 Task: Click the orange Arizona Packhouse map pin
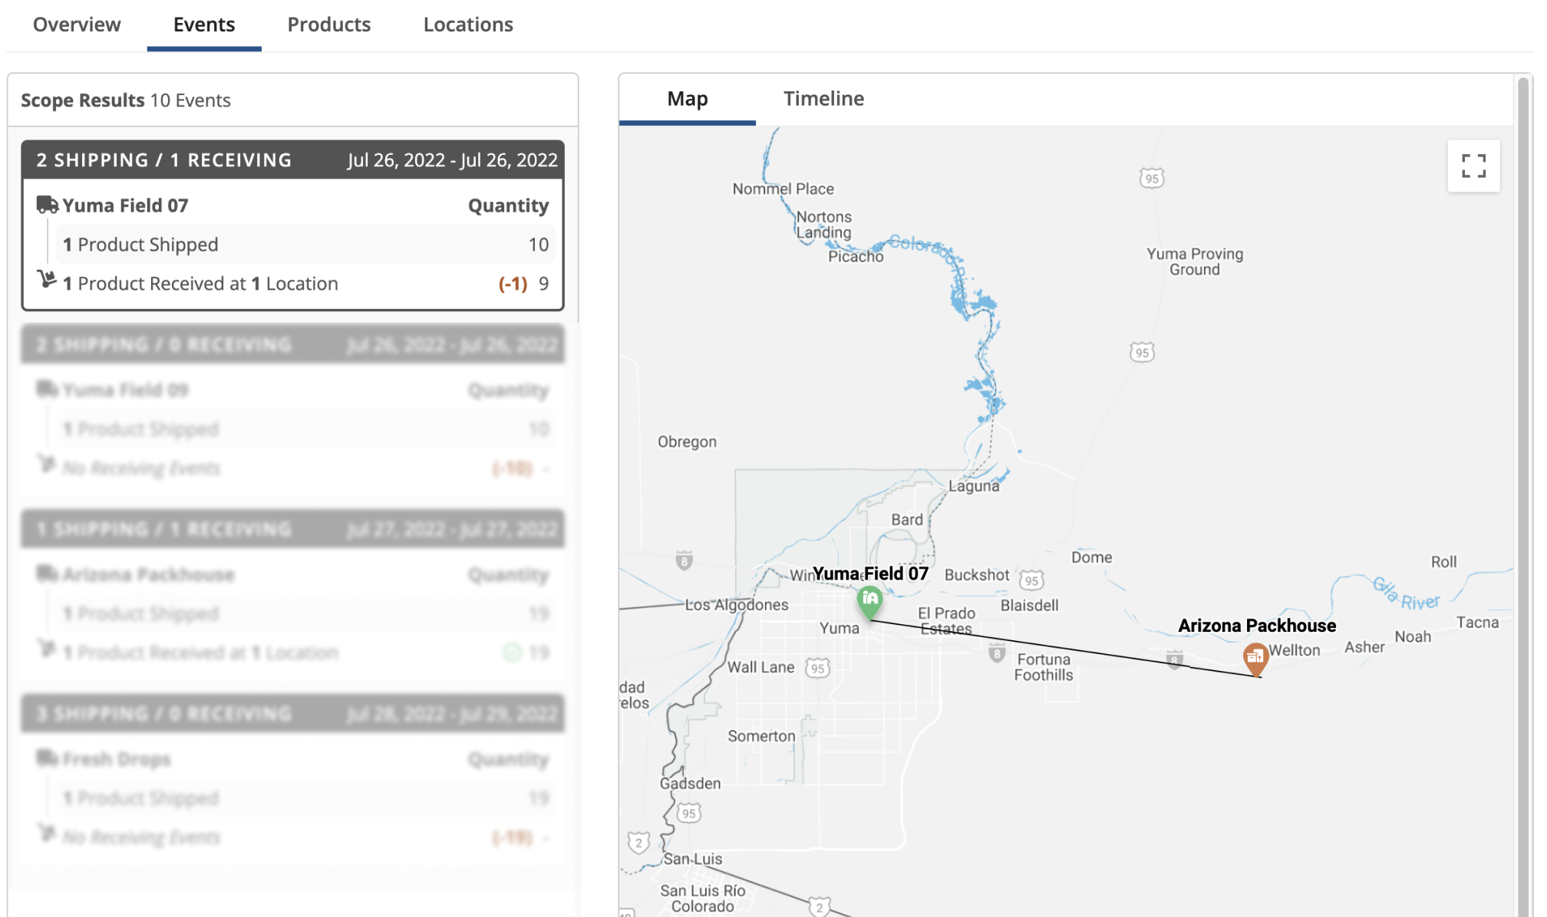1255,657
